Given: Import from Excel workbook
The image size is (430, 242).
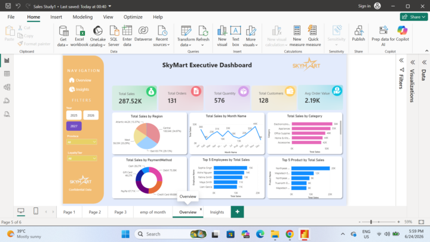Looking at the screenshot, I should pyautogui.click(x=79, y=36).
